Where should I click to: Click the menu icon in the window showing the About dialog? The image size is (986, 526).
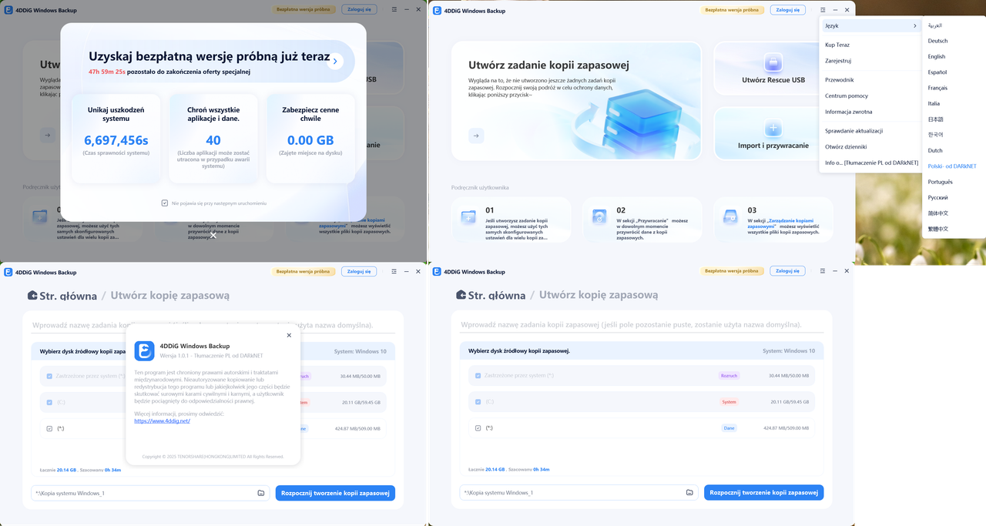394,271
